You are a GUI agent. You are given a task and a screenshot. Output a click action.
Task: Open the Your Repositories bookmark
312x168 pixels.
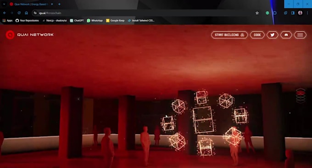coord(27,21)
